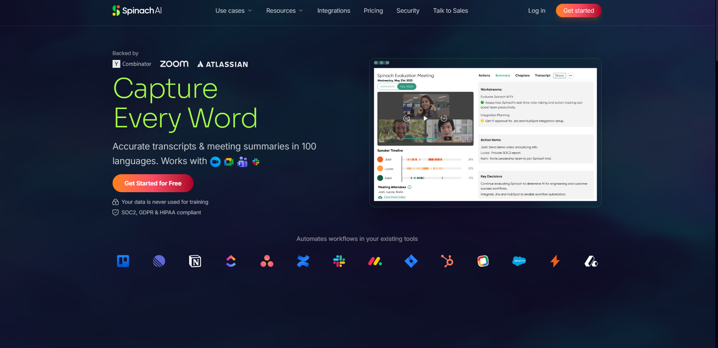Screen dimensions: 718x348
Task: Click 'Your data is never used for training'
Action: (x=165, y=202)
